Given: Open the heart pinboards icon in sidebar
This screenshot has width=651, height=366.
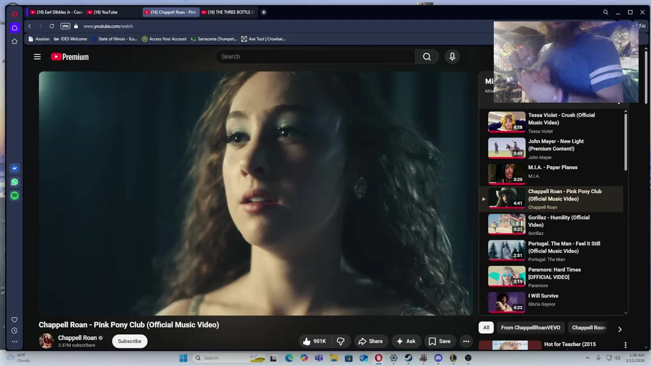Looking at the screenshot, I should coord(14,320).
